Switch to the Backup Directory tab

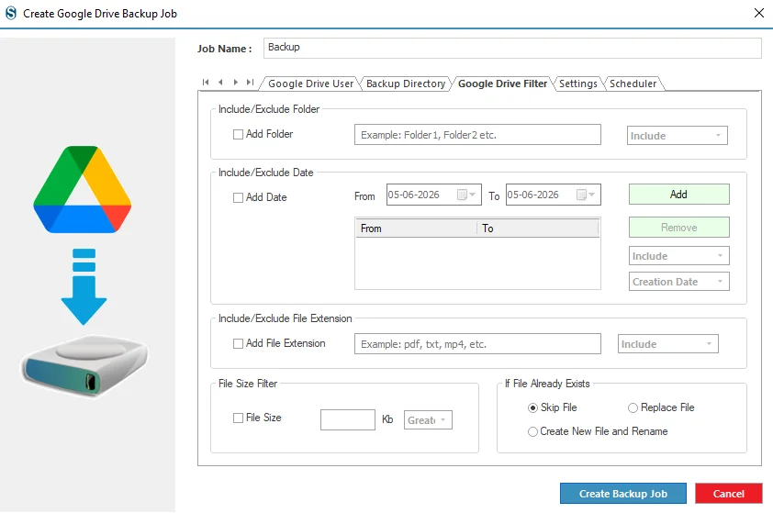(406, 84)
